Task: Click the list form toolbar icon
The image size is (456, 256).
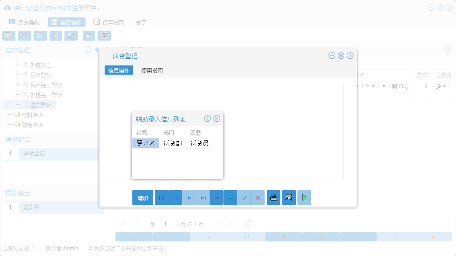Action: (x=25, y=36)
